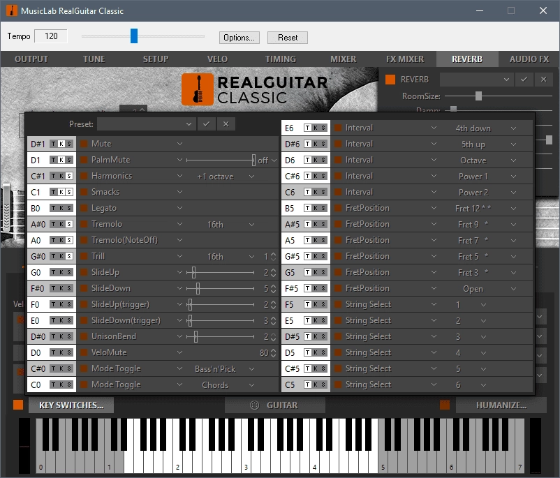Viewport: 560px width, 478px height.
Task: Toggle the Legato enable square
Action: pyautogui.click(x=84, y=208)
